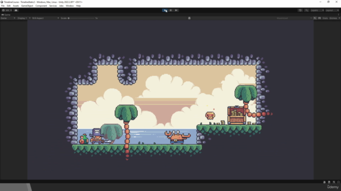Open the 16:9 Aspect dropdown
The image size is (341, 191).
click(x=45, y=18)
